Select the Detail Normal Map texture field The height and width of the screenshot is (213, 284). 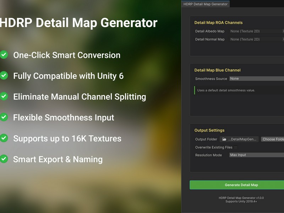pos(256,39)
